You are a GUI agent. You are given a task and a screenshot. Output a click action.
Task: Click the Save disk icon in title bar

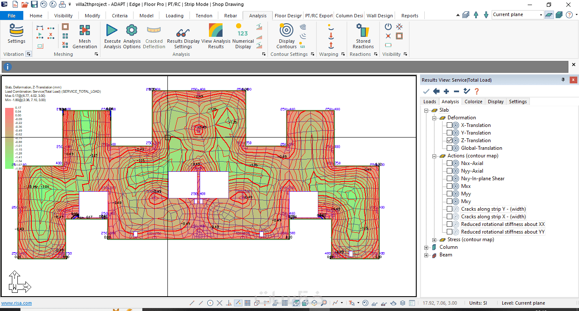(x=34, y=4)
